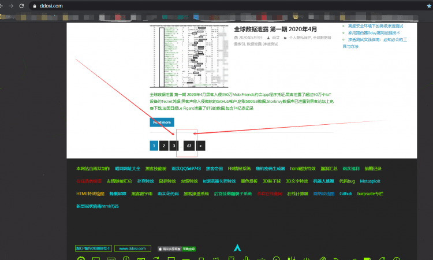
Task: Open footer link 黑客渗透系统
Action: tap(196, 194)
